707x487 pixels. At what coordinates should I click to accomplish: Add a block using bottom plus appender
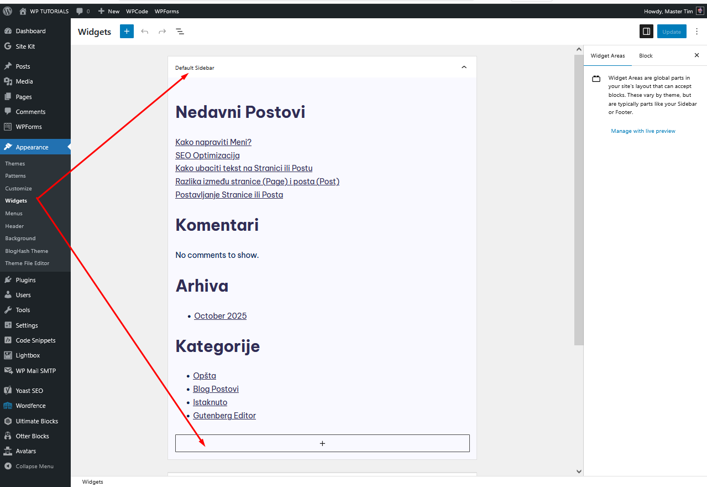click(x=322, y=443)
